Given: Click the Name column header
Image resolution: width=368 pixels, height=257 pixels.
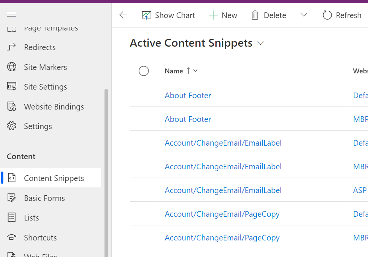Looking at the screenshot, I should [174, 71].
